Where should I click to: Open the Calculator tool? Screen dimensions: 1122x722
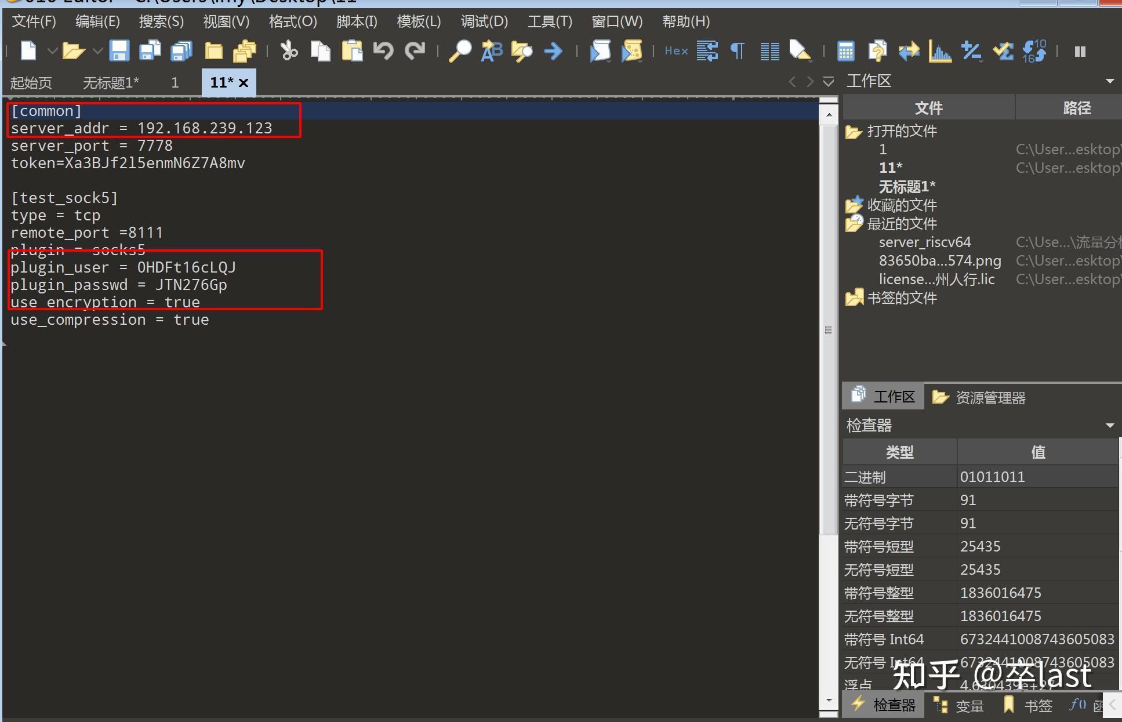click(846, 52)
